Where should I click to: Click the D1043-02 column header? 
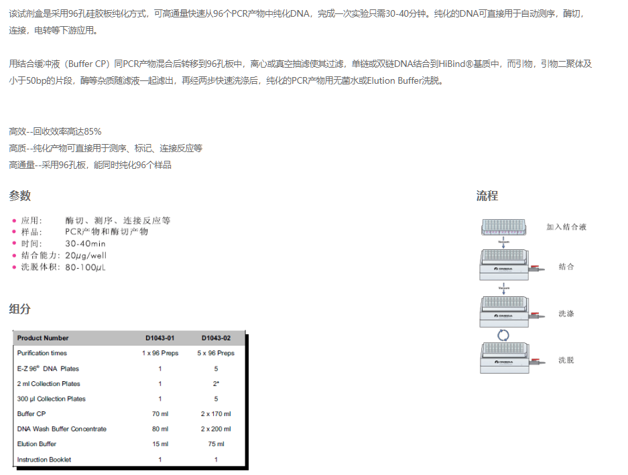[x=216, y=338]
